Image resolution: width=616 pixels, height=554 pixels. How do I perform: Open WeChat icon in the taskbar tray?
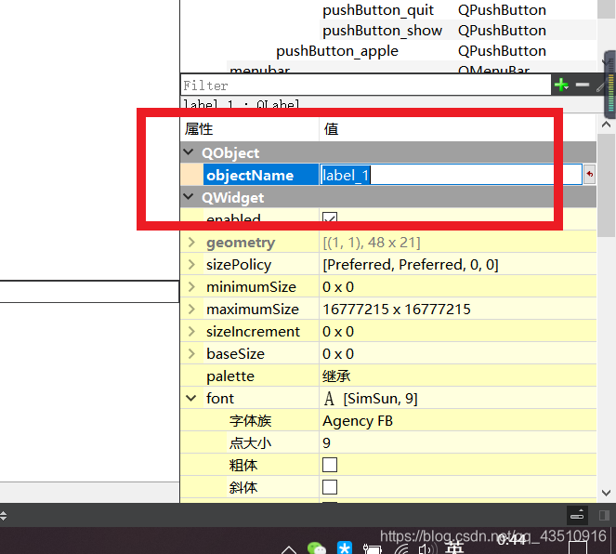click(316, 547)
